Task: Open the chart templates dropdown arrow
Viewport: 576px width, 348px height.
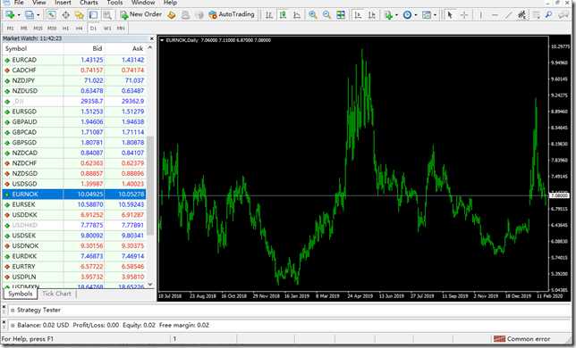Action: coord(435,15)
